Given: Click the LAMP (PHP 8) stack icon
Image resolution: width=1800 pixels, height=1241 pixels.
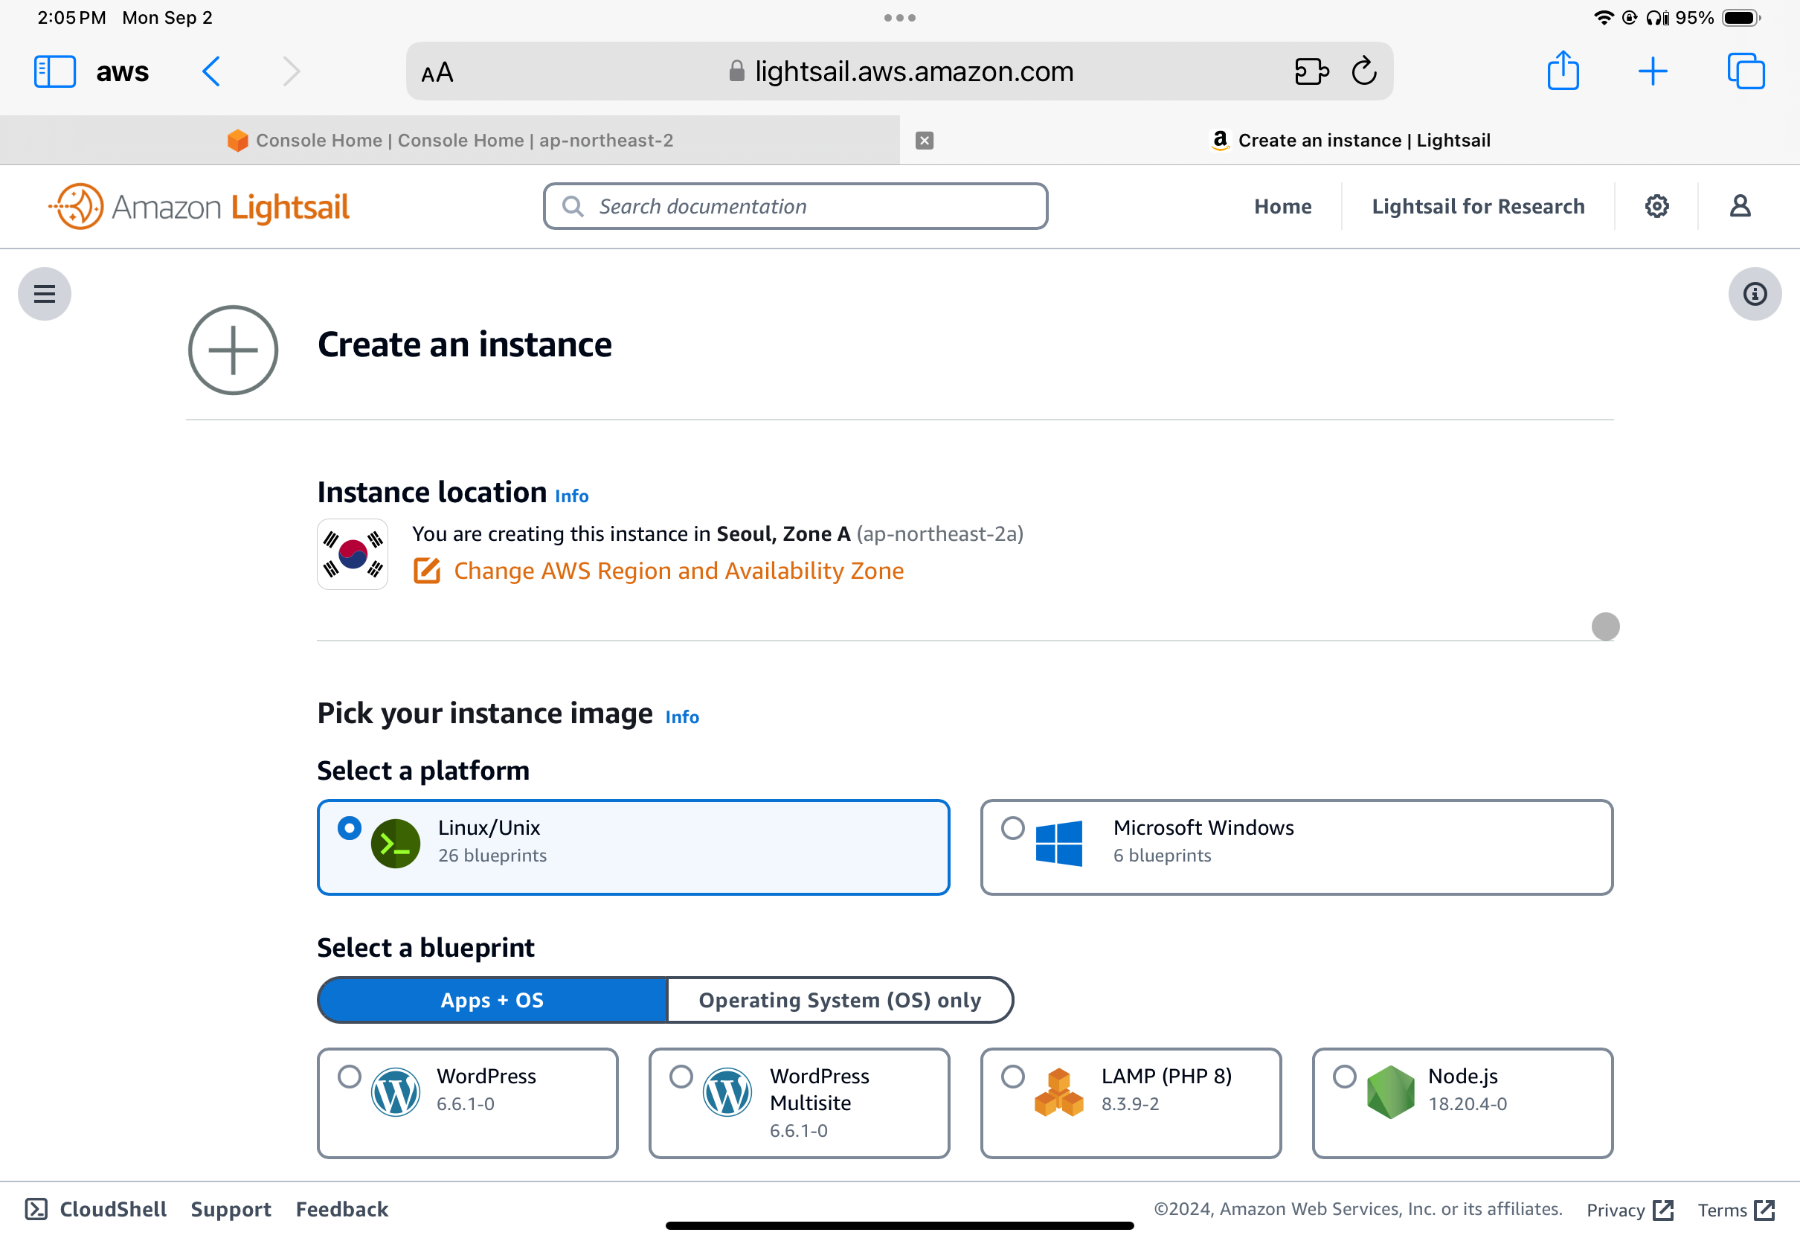Looking at the screenshot, I should 1058,1091.
